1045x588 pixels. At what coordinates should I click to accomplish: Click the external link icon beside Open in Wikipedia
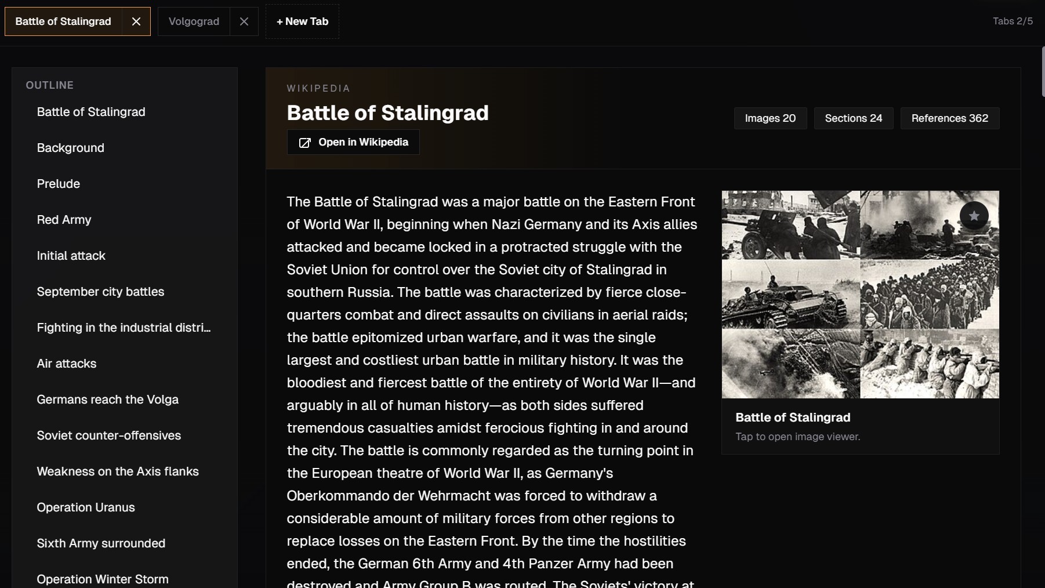tap(304, 143)
